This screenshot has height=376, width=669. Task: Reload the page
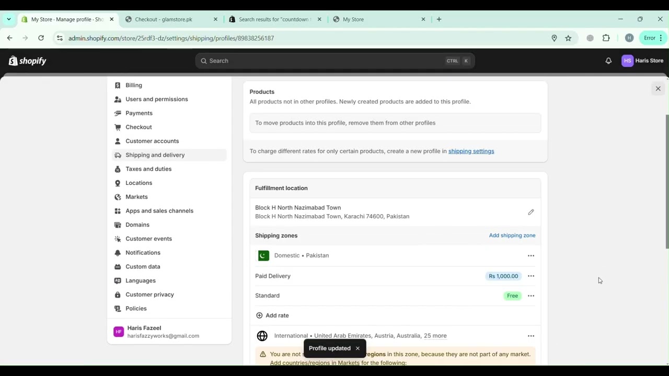tap(41, 38)
